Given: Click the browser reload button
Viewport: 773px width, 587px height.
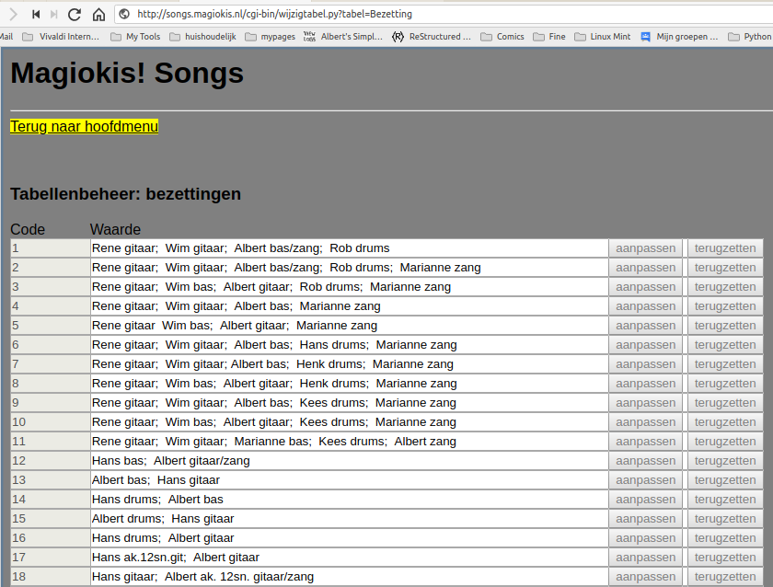Looking at the screenshot, I should (x=75, y=14).
